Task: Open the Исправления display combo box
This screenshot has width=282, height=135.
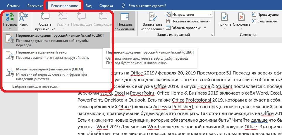Action: [x=192, y=15]
